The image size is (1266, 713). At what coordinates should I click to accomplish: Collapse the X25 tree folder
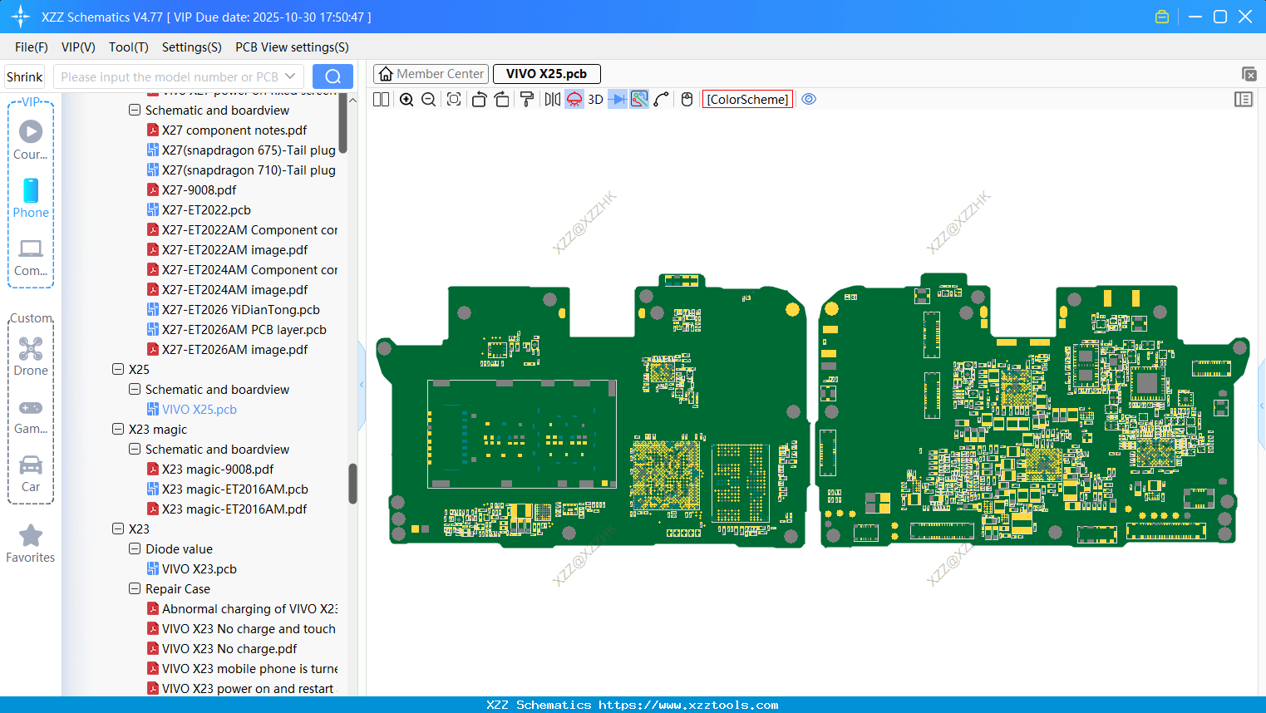[x=118, y=369]
